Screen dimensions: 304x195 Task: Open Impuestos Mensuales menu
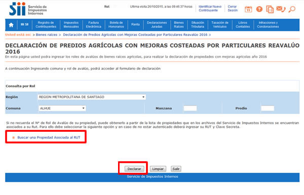click(x=71, y=25)
